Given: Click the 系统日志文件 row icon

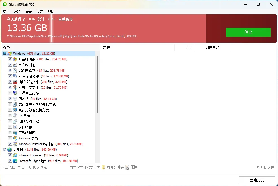Looking at the screenshot, I should click(x=15, y=87).
